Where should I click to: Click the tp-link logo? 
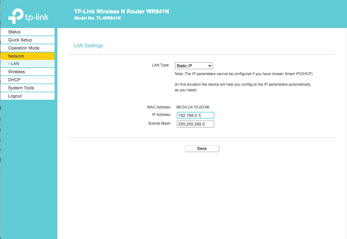pyautogui.click(x=28, y=16)
